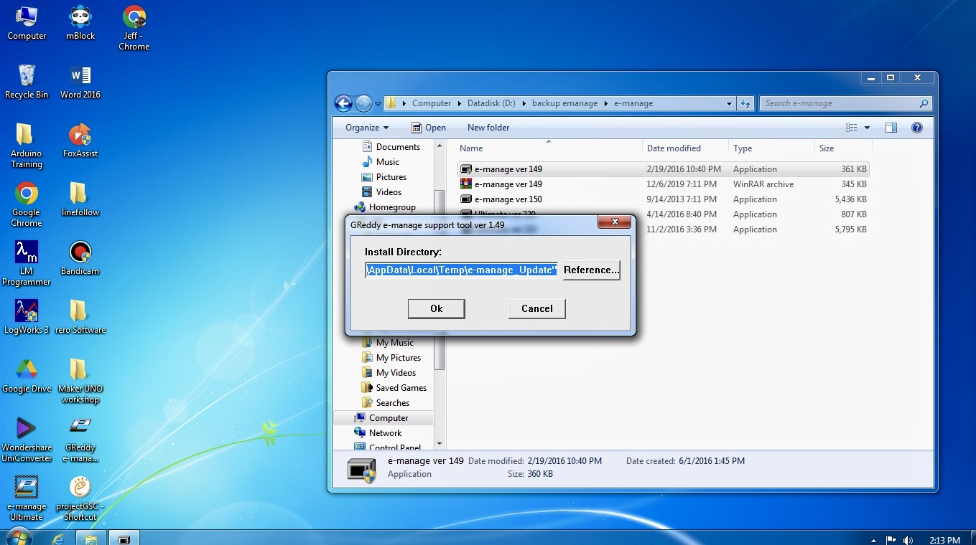
Task: Launch the Word 2016 desktop icon
Action: point(80,82)
